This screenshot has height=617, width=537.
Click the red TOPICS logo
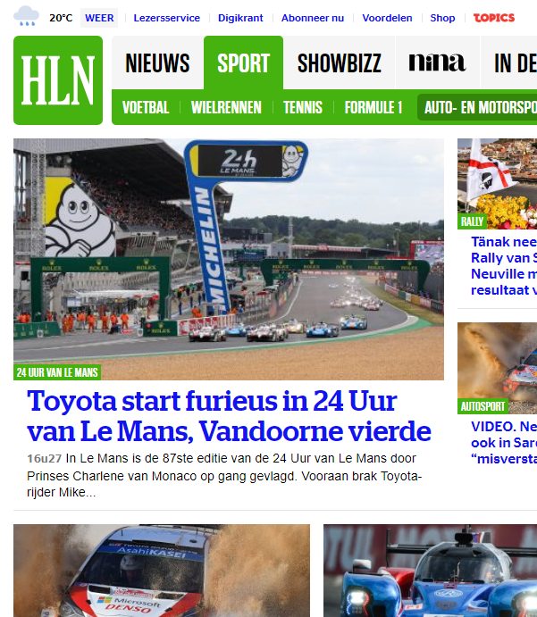coord(494,18)
